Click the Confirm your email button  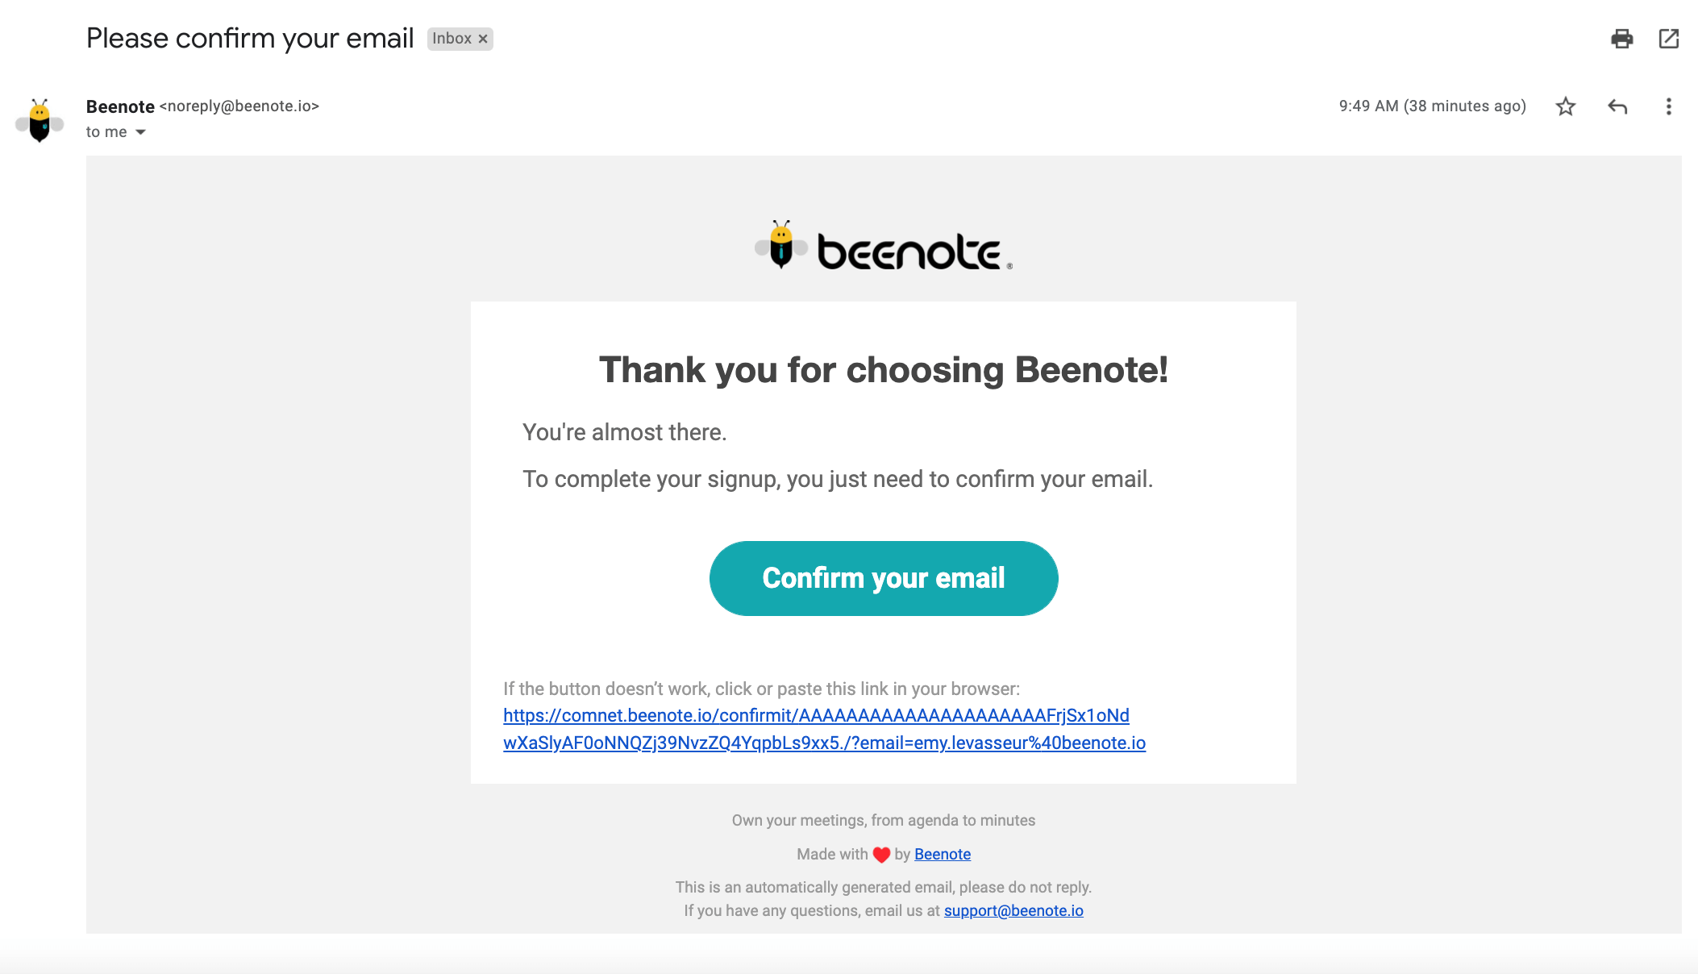pos(884,578)
